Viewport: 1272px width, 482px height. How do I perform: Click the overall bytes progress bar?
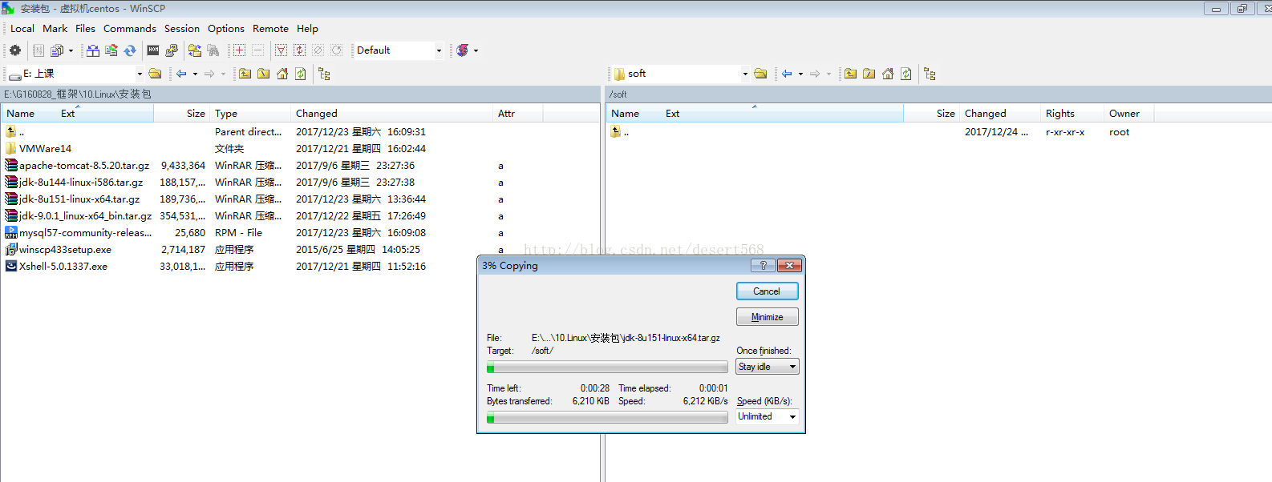607,418
